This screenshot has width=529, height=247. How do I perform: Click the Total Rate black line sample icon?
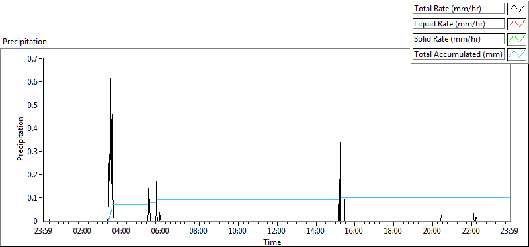click(516, 9)
